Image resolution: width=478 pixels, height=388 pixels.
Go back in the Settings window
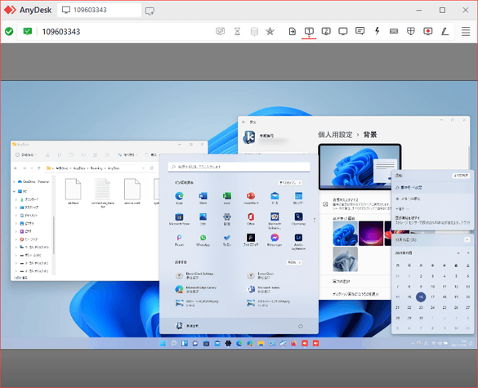coord(243,122)
